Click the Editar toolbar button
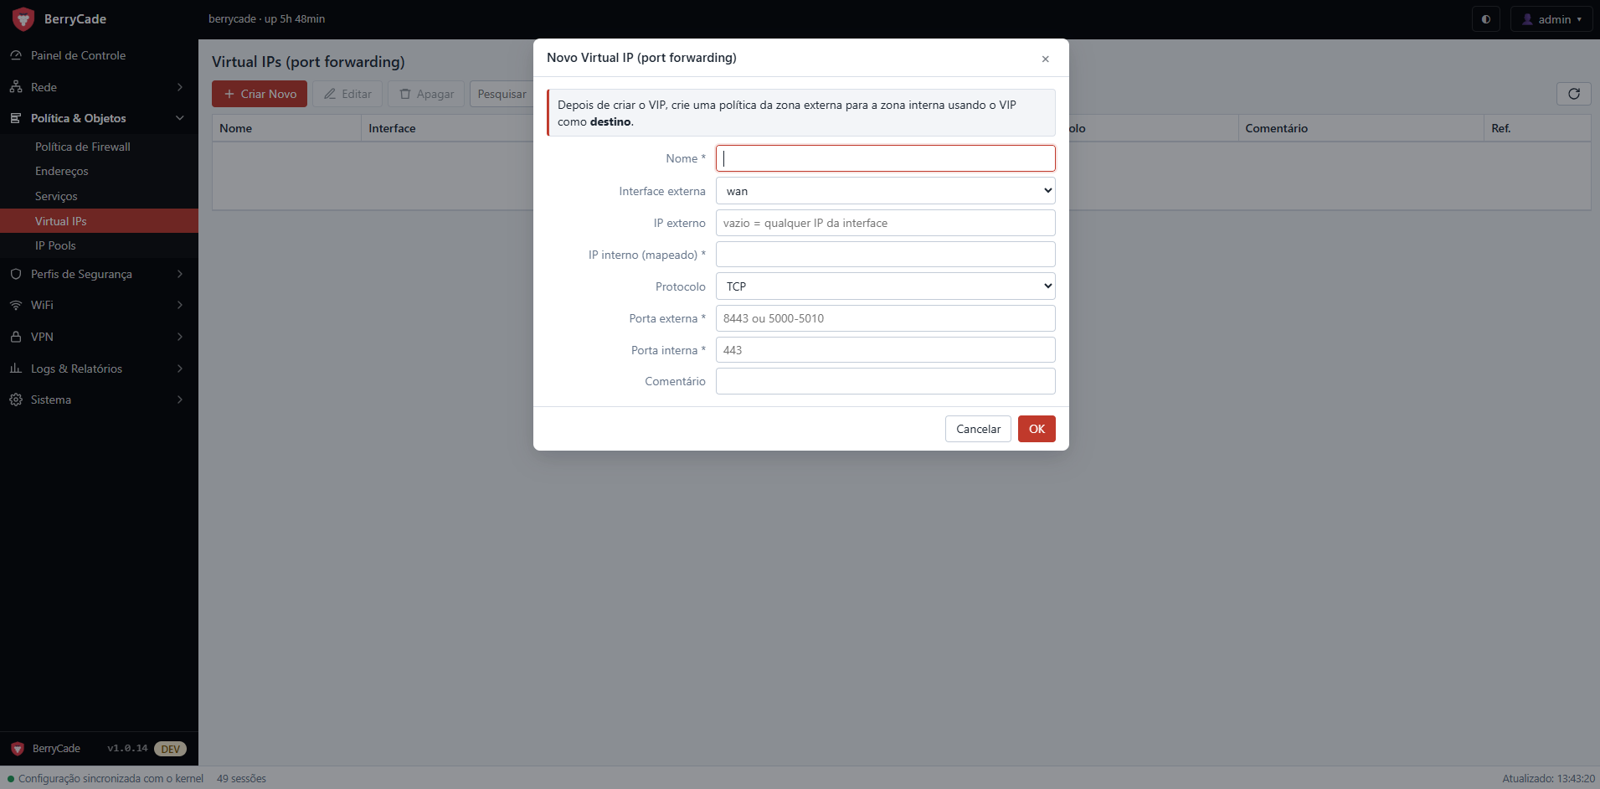The image size is (1600, 789). 347,94
